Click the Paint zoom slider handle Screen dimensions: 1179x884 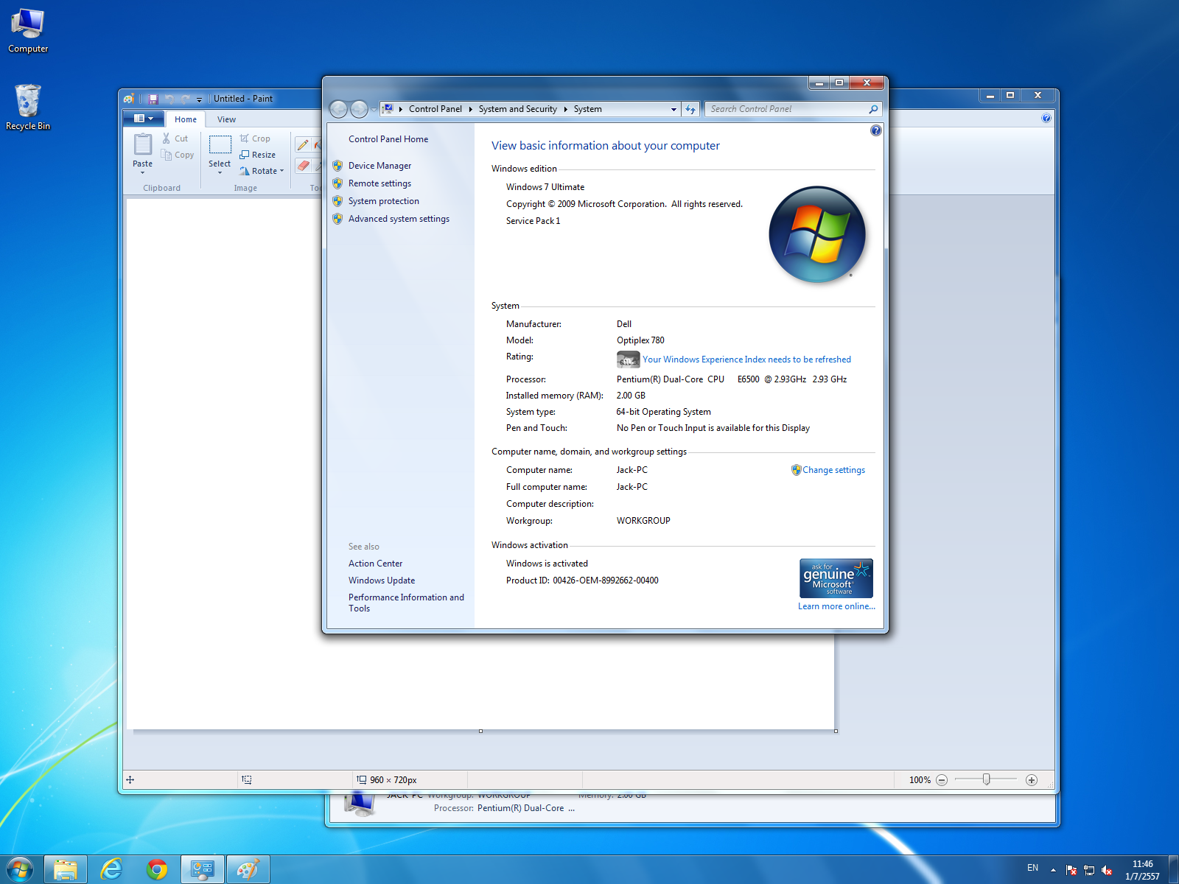986,779
